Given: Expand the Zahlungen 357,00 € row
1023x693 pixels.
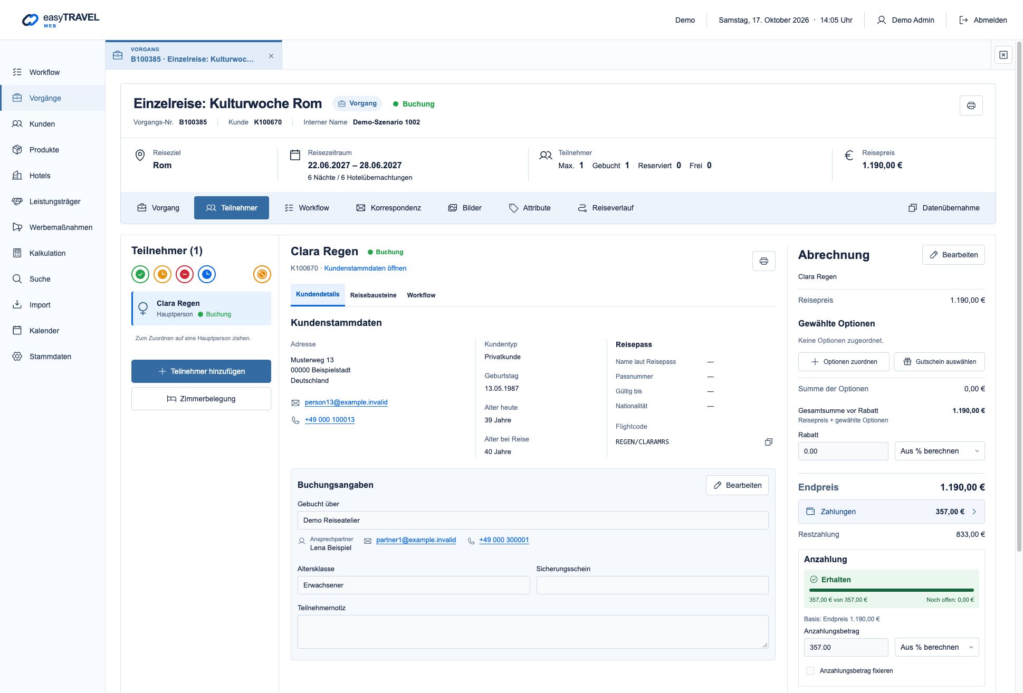Looking at the screenshot, I should [x=891, y=512].
